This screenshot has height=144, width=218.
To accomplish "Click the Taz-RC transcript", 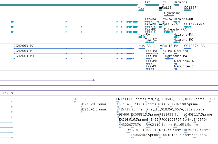I will (149, 42).
